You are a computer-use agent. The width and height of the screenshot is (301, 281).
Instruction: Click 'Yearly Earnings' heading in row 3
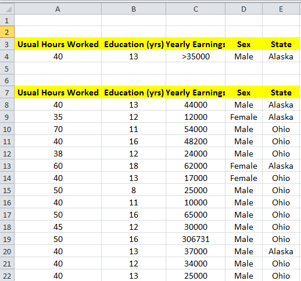196,44
